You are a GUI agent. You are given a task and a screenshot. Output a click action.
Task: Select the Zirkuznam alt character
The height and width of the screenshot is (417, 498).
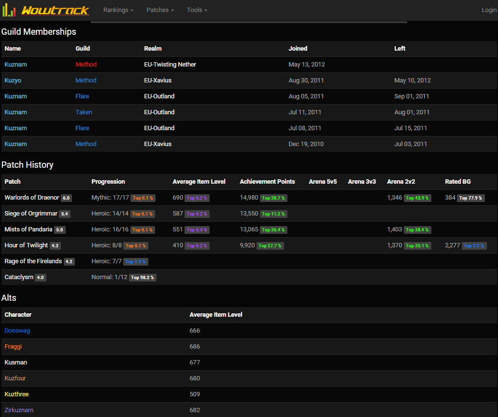19,410
